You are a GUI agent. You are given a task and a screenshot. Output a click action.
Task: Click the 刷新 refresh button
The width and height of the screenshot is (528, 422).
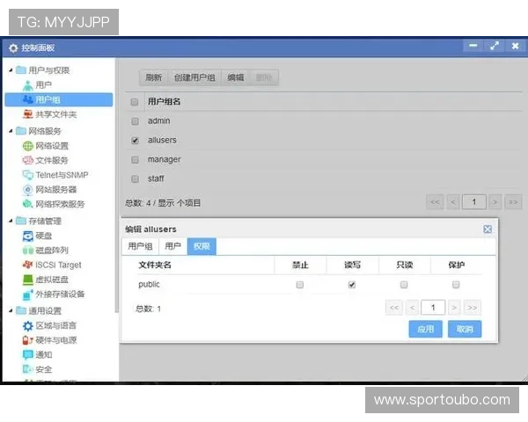point(154,77)
